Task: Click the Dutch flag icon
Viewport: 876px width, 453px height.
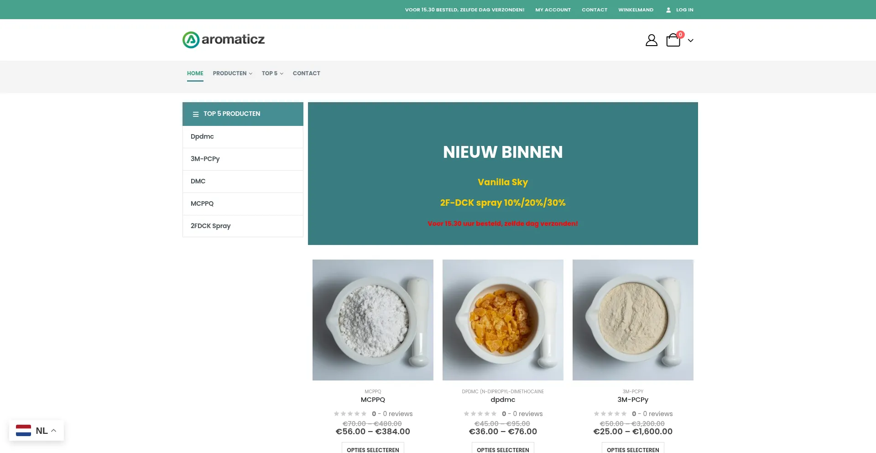Action: [x=23, y=431]
